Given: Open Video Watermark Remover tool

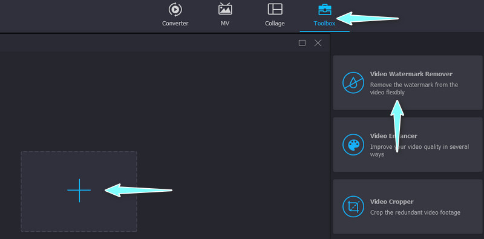Looking at the screenshot, I should pos(408,83).
